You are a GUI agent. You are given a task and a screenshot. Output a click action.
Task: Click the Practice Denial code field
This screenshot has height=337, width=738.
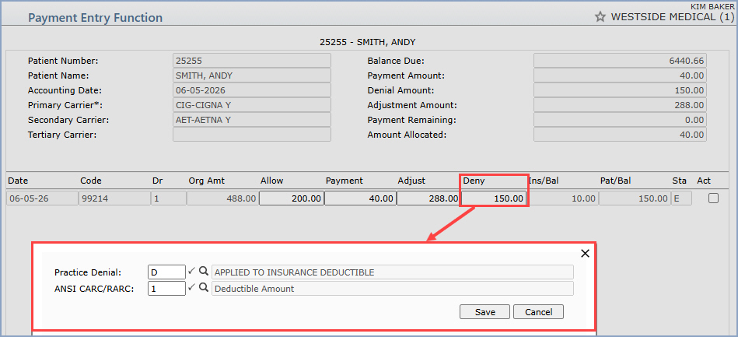point(166,272)
